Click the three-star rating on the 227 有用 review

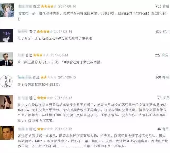coord(41,55)
